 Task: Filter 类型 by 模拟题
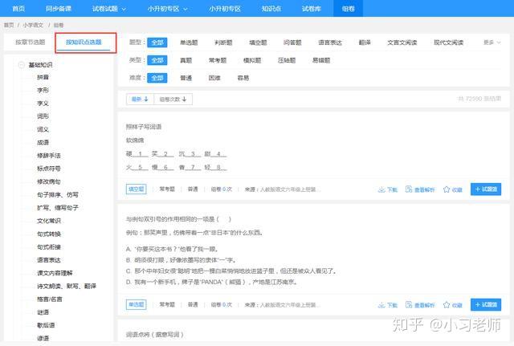click(x=252, y=60)
